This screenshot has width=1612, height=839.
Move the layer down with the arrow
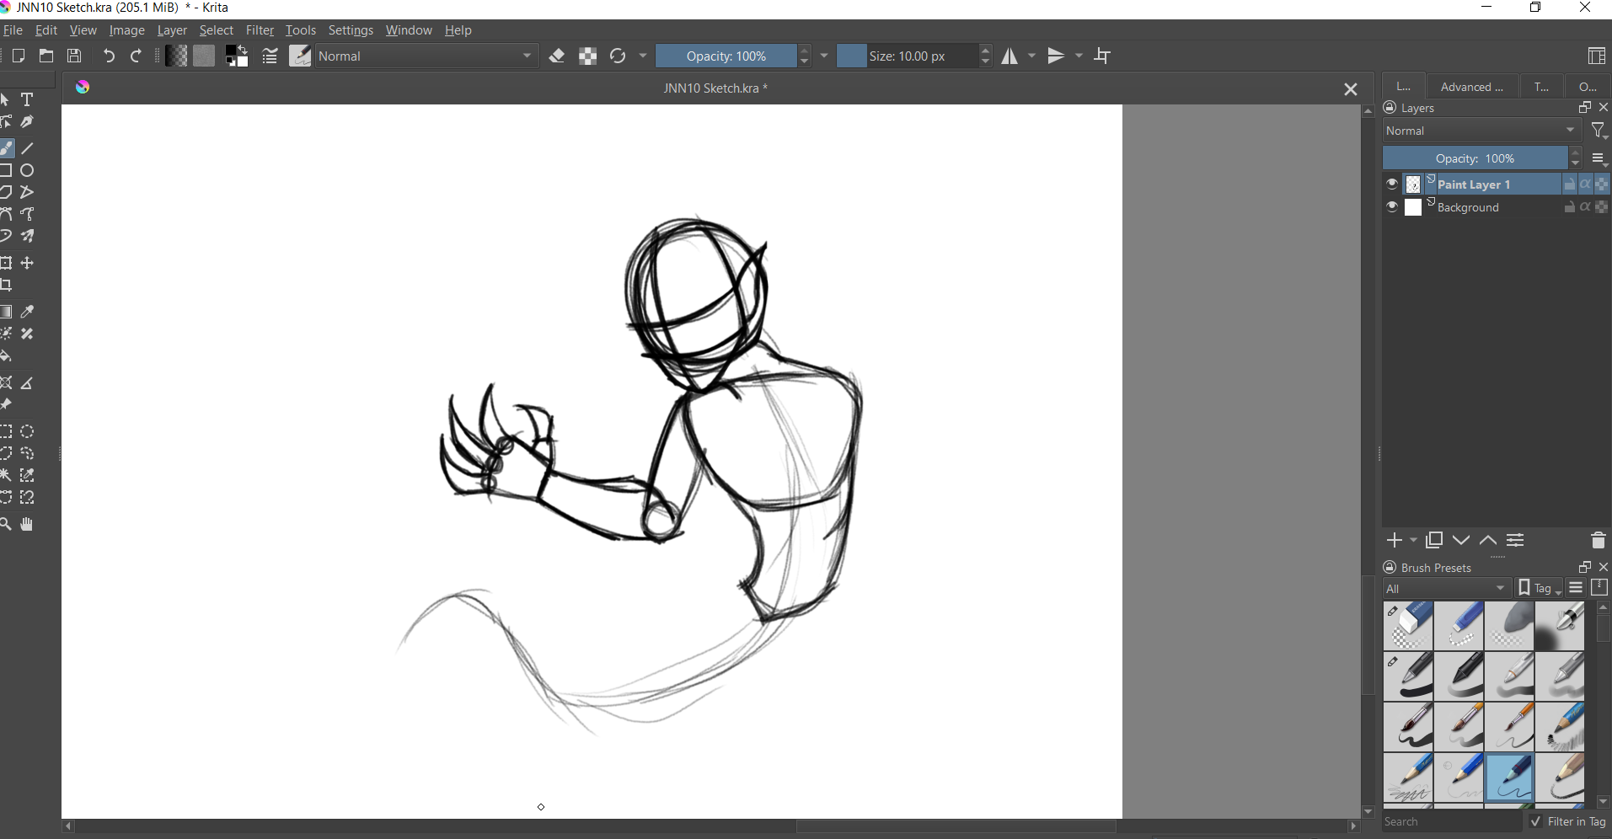(x=1461, y=541)
